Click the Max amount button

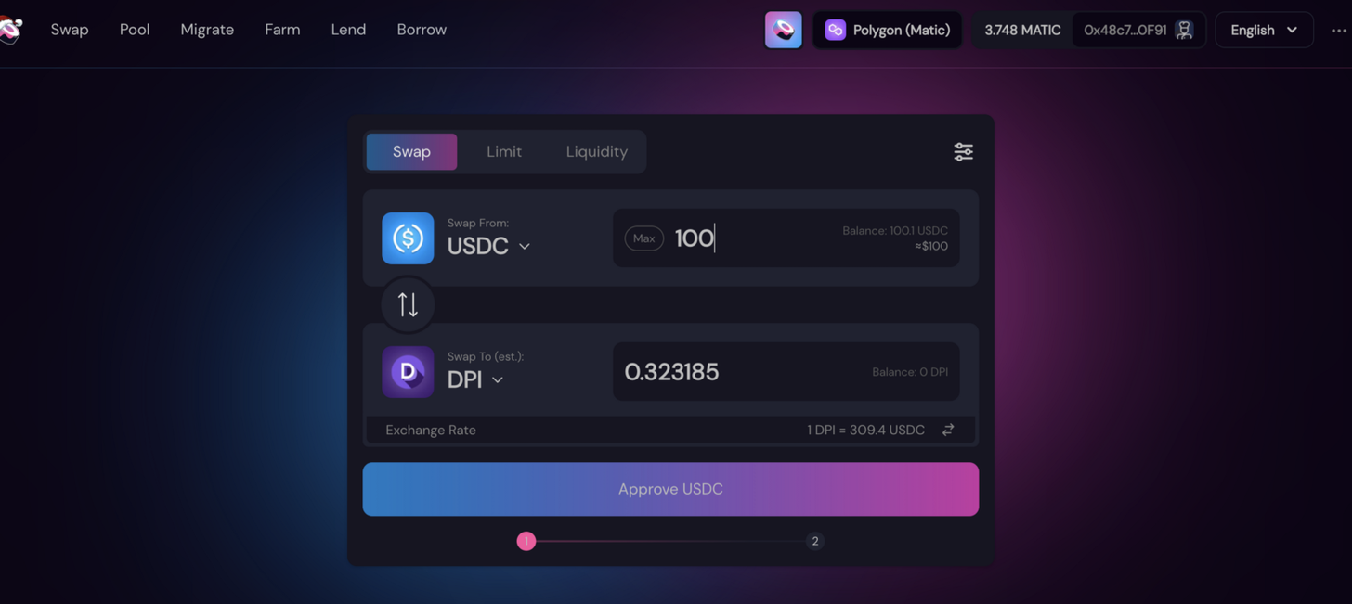[x=644, y=238]
